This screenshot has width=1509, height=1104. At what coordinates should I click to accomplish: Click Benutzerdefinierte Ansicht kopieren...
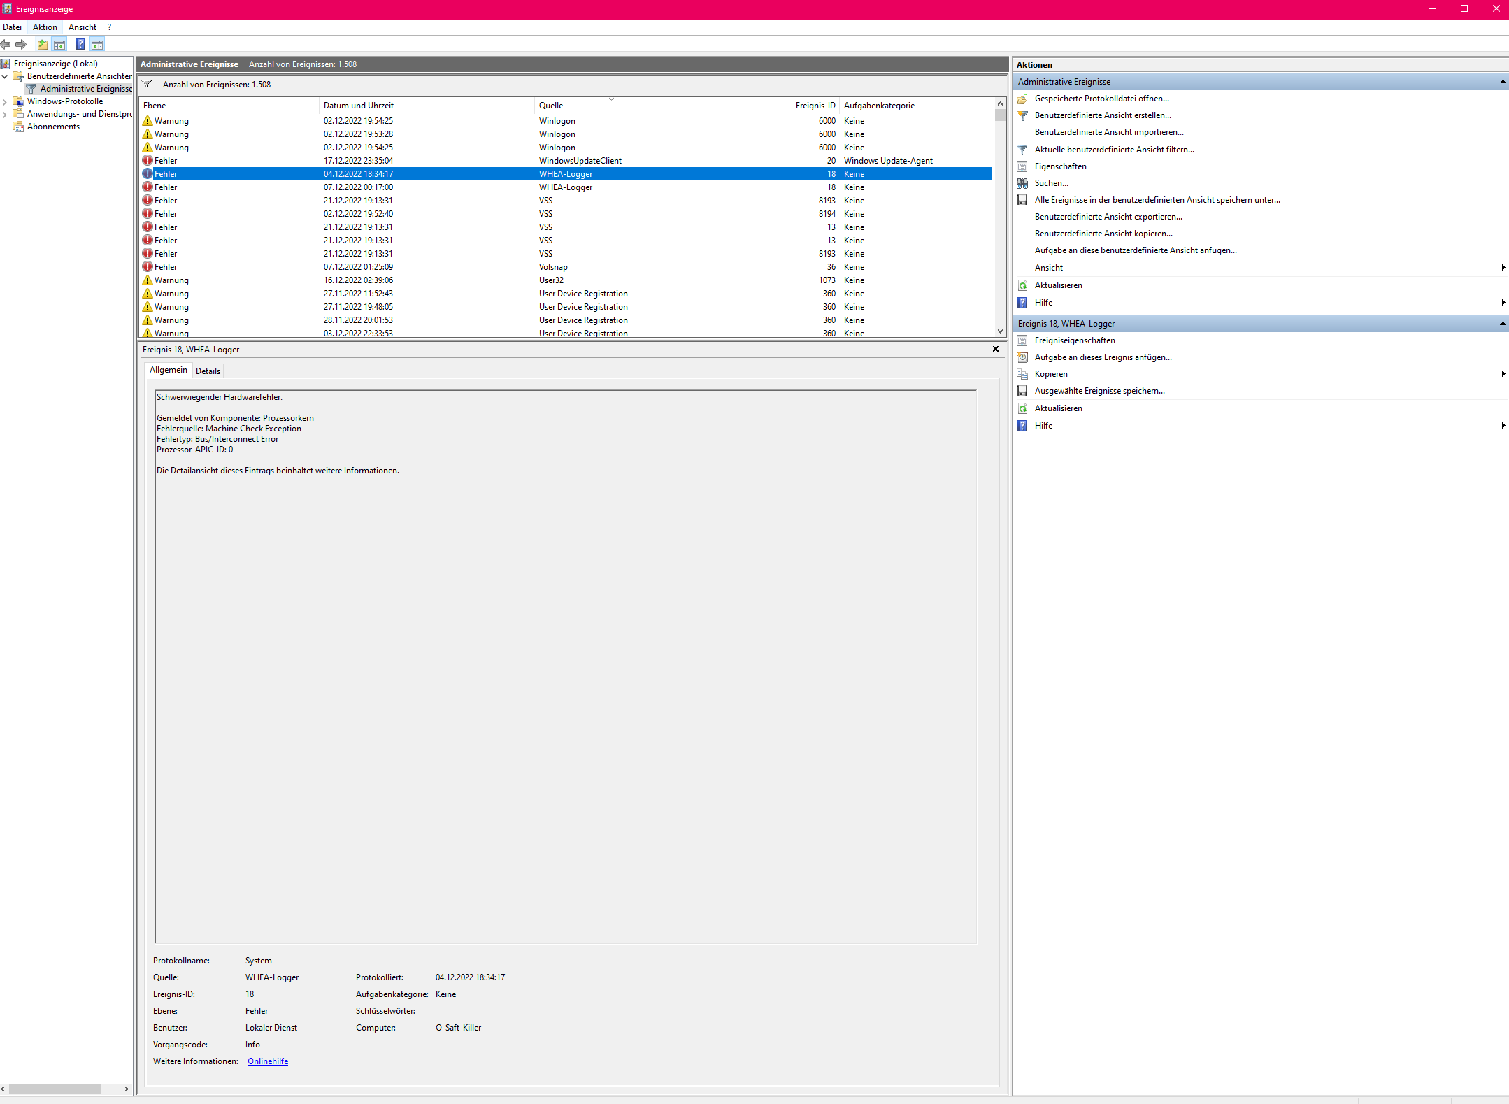pyautogui.click(x=1103, y=234)
